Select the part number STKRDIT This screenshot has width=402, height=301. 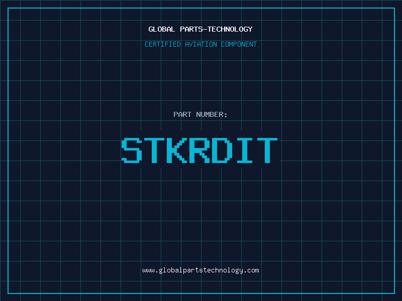[x=199, y=150]
